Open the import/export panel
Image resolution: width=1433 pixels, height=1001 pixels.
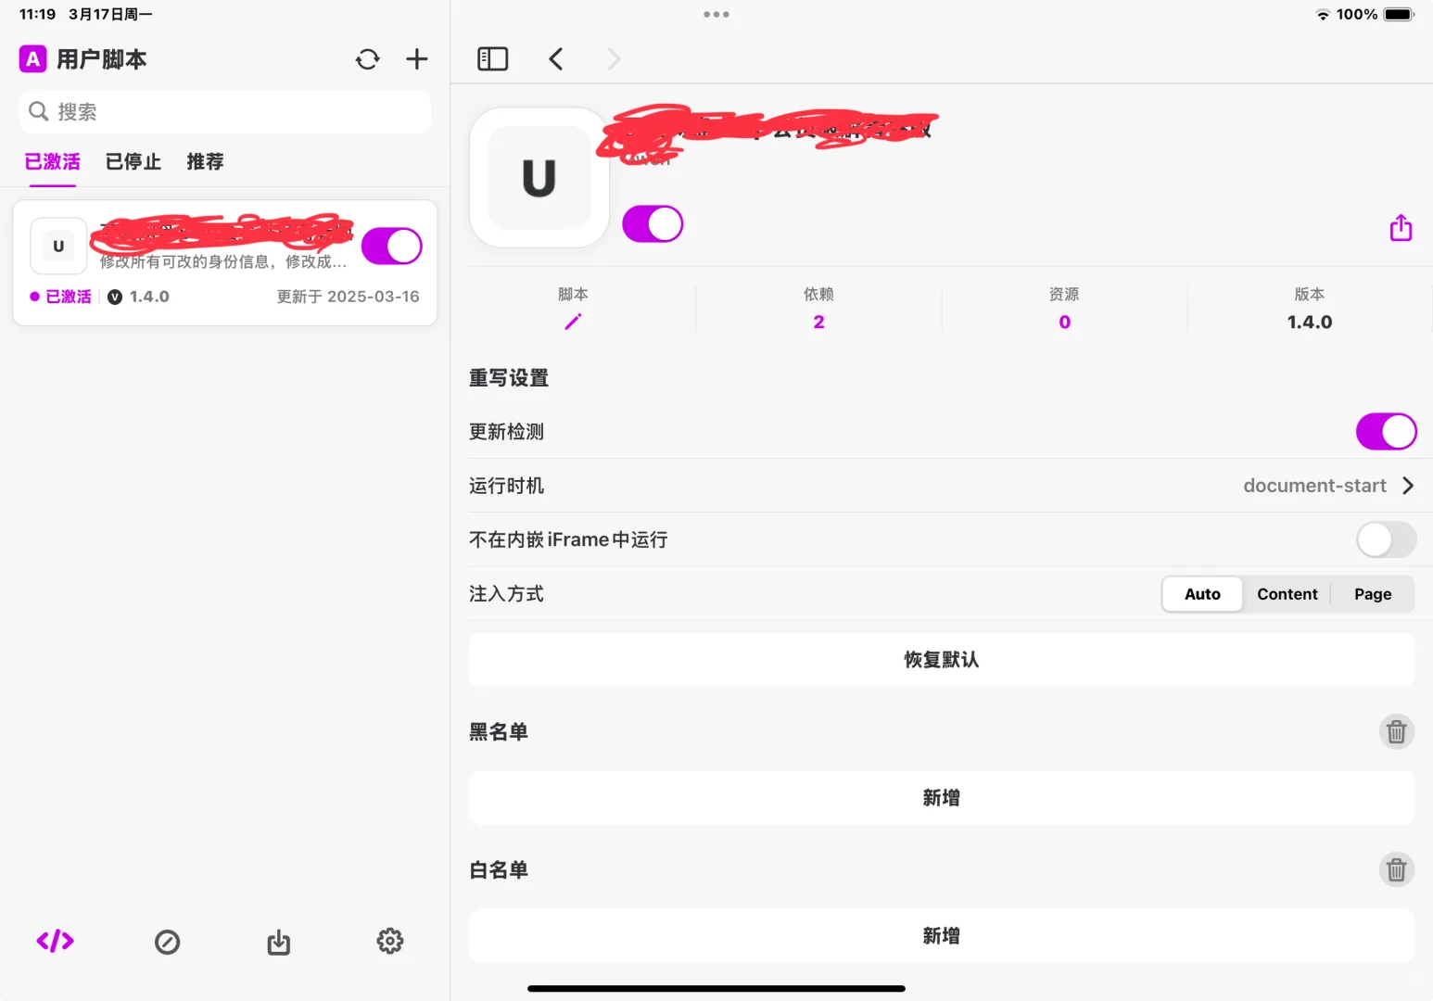tap(278, 941)
